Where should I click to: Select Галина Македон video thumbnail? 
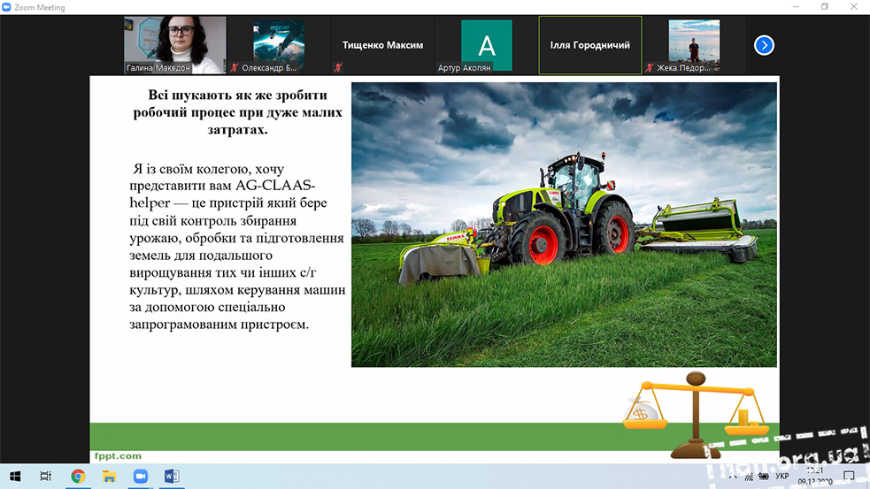point(174,45)
